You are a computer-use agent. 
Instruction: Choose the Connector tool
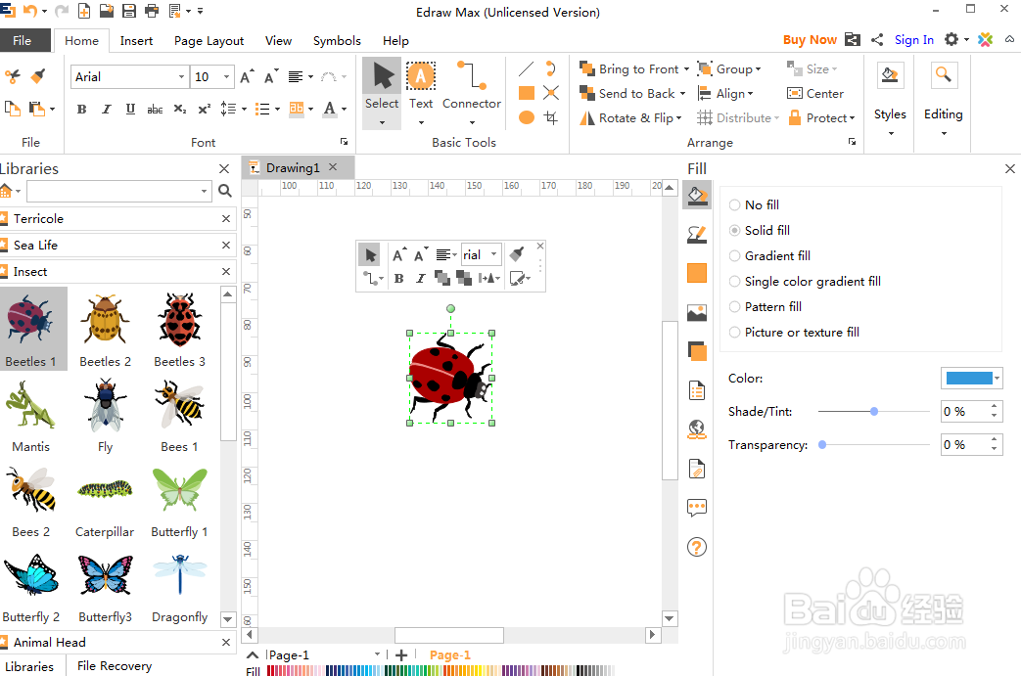[472, 93]
